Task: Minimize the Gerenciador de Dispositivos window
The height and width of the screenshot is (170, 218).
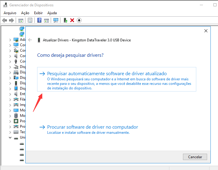Action: tap(201, 5)
